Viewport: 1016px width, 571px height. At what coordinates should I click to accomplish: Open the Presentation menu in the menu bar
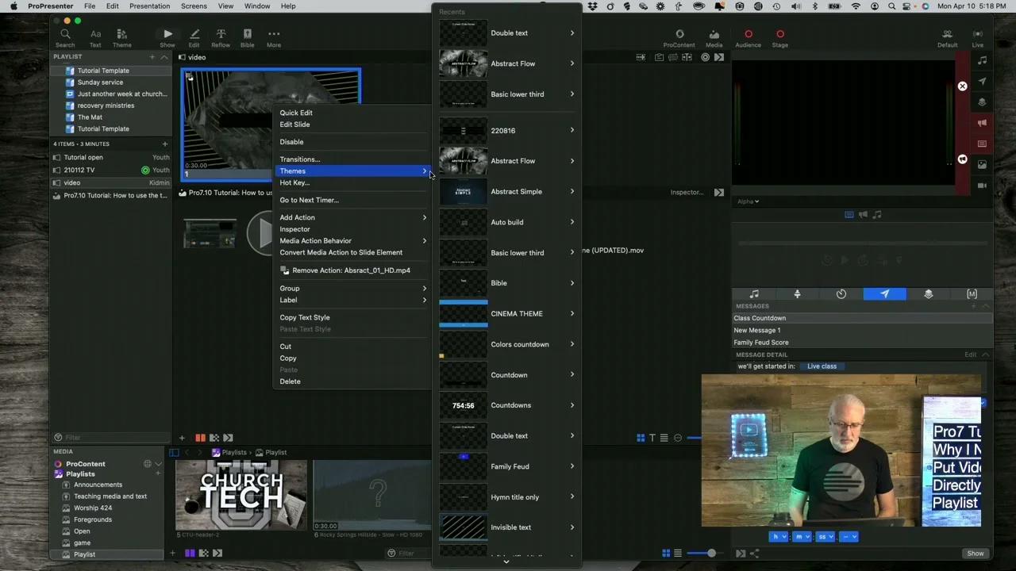(149, 6)
